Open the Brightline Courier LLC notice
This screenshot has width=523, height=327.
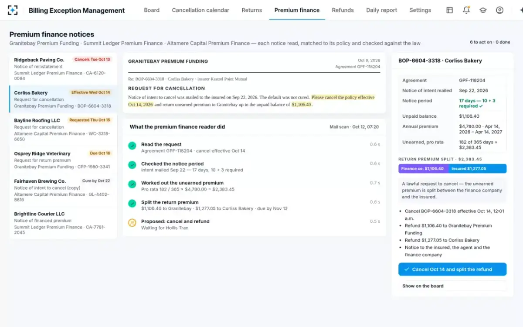pos(63,223)
